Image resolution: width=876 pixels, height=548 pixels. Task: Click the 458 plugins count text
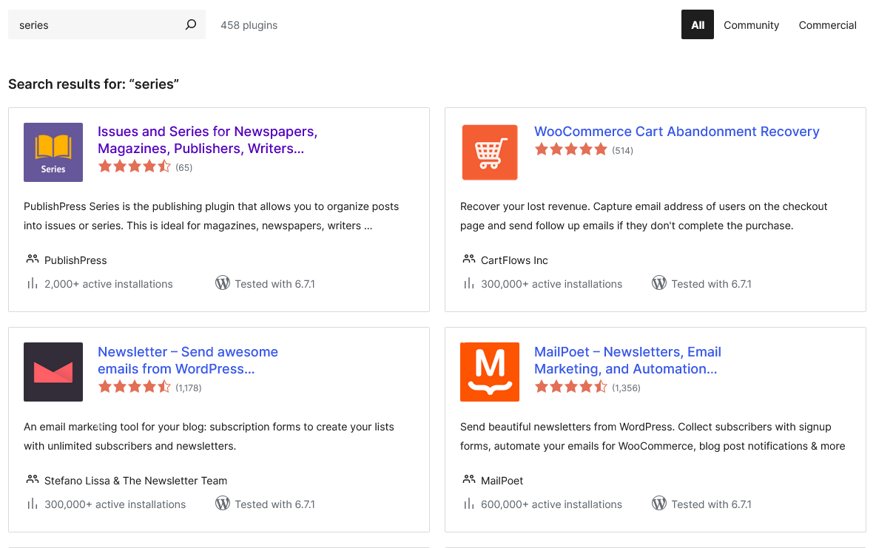(249, 25)
